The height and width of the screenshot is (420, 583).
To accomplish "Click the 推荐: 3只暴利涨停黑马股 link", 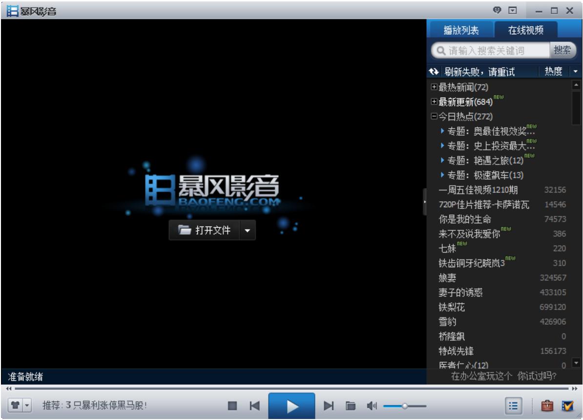I will (94, 405).
